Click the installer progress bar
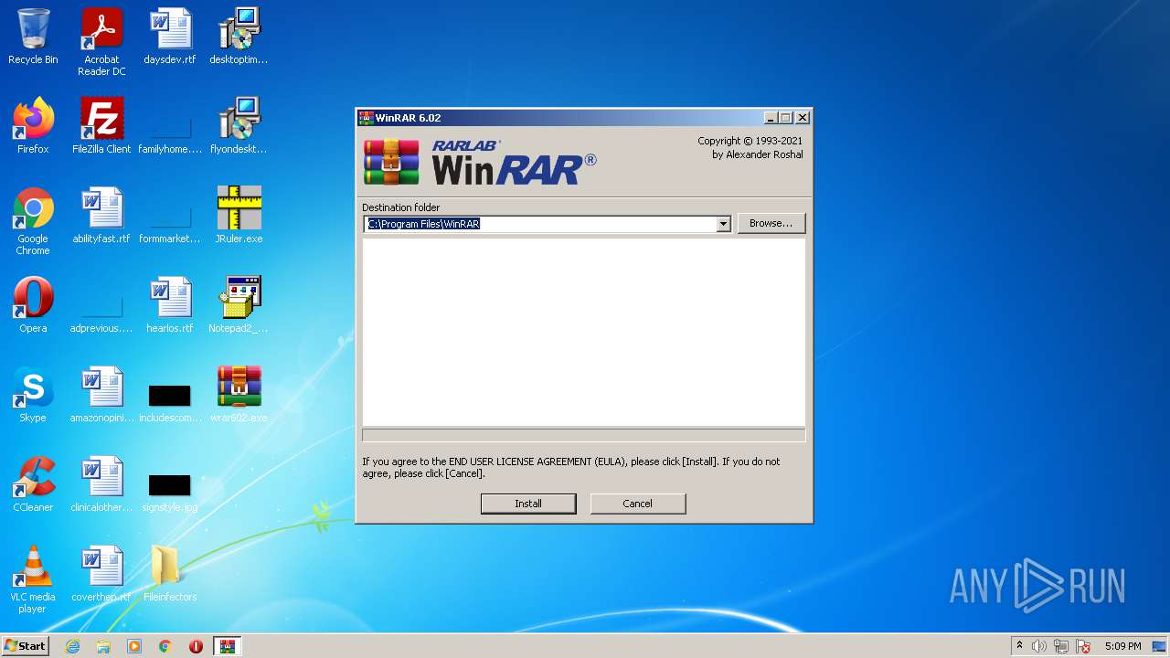 (583, 436)
